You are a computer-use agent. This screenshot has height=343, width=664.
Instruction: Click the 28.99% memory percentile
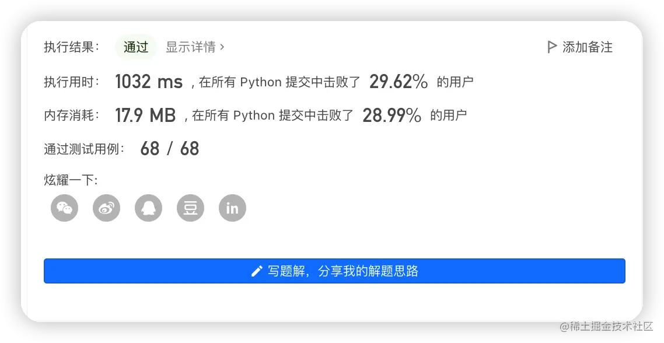pyautogui.click(x=392, y=116)
